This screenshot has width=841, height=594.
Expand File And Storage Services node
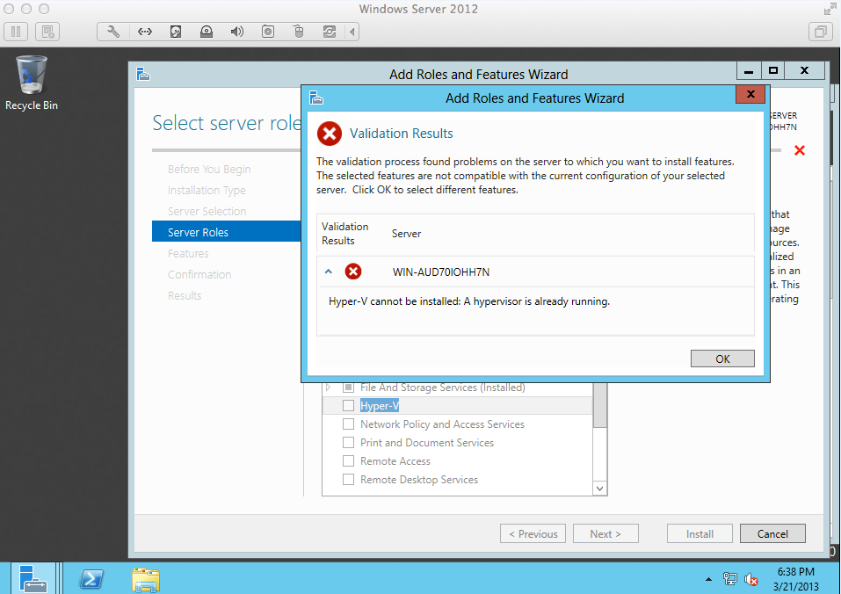[x=329, y=387]
